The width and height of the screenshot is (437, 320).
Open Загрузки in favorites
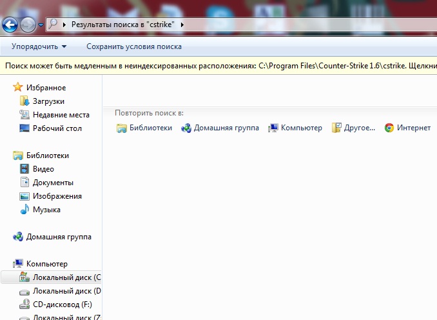click(x=48, y=101)
